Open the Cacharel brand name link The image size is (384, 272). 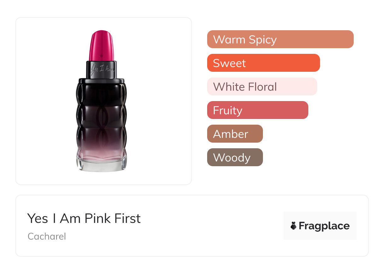click(x=47, y=236)
